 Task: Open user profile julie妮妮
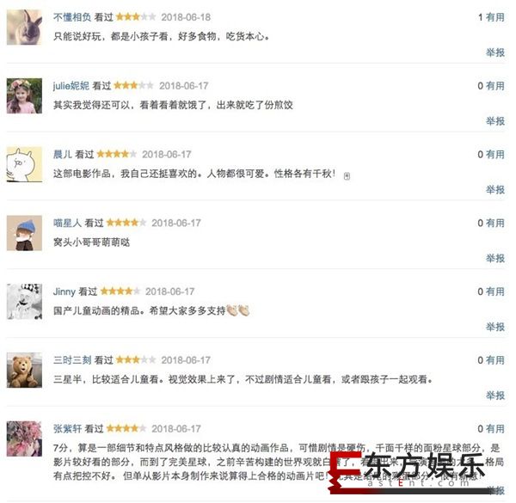71,86
